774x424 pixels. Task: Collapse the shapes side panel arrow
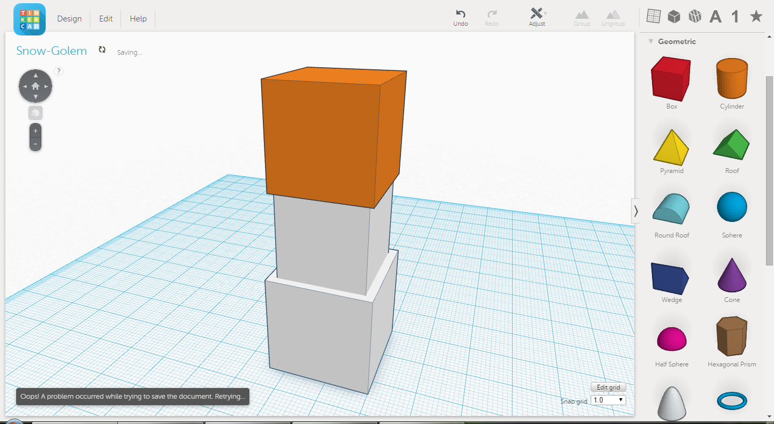636,211
